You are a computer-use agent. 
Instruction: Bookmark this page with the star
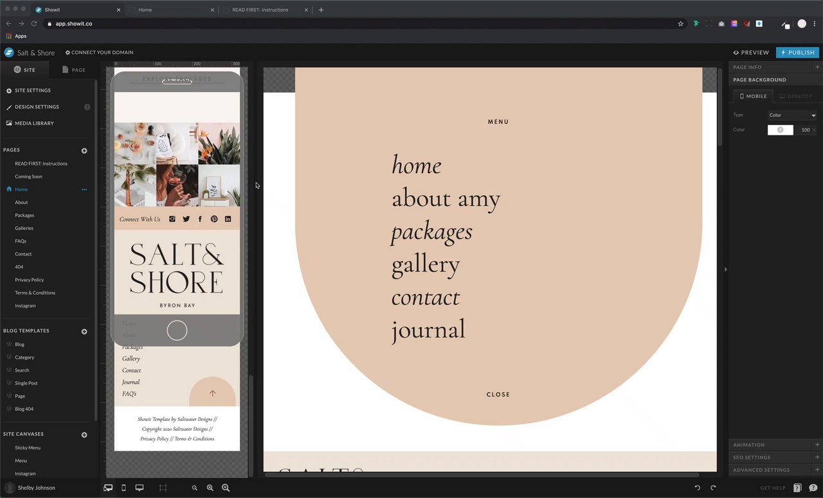pyautogui.click(x=680, y=24)
